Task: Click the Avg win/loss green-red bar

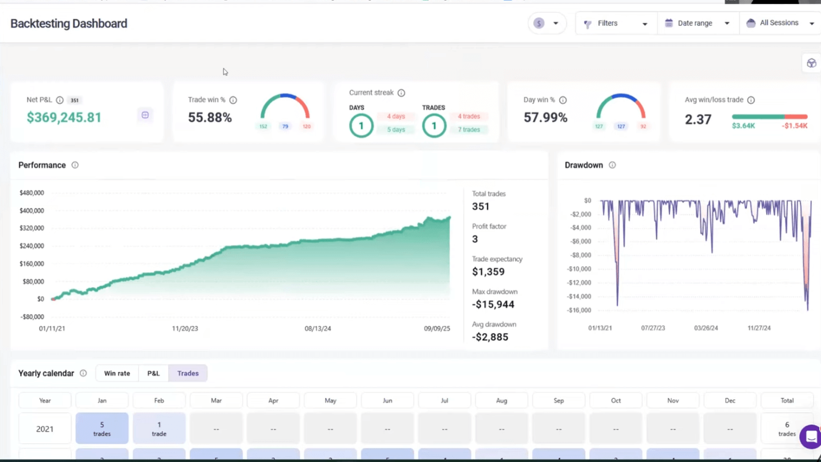Action: (769, 117)
